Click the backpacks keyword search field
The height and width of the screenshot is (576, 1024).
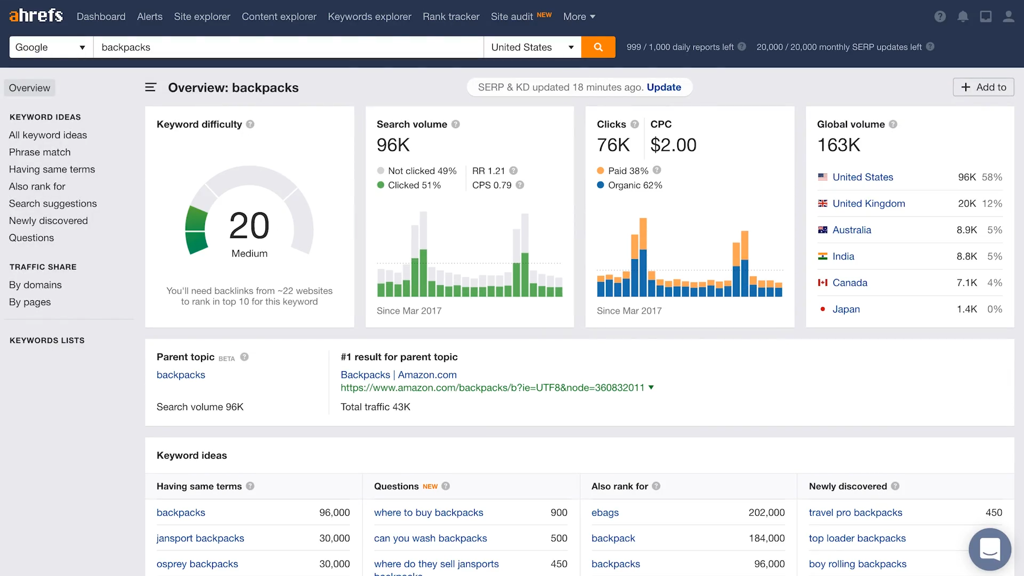pos(288,47)
